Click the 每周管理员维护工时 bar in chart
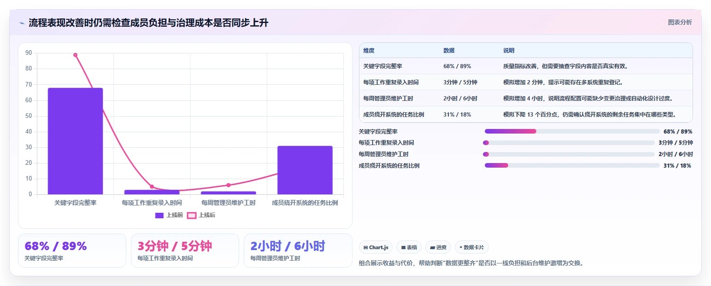This screenshot has width=711, height=286. [x=228, y=193]
